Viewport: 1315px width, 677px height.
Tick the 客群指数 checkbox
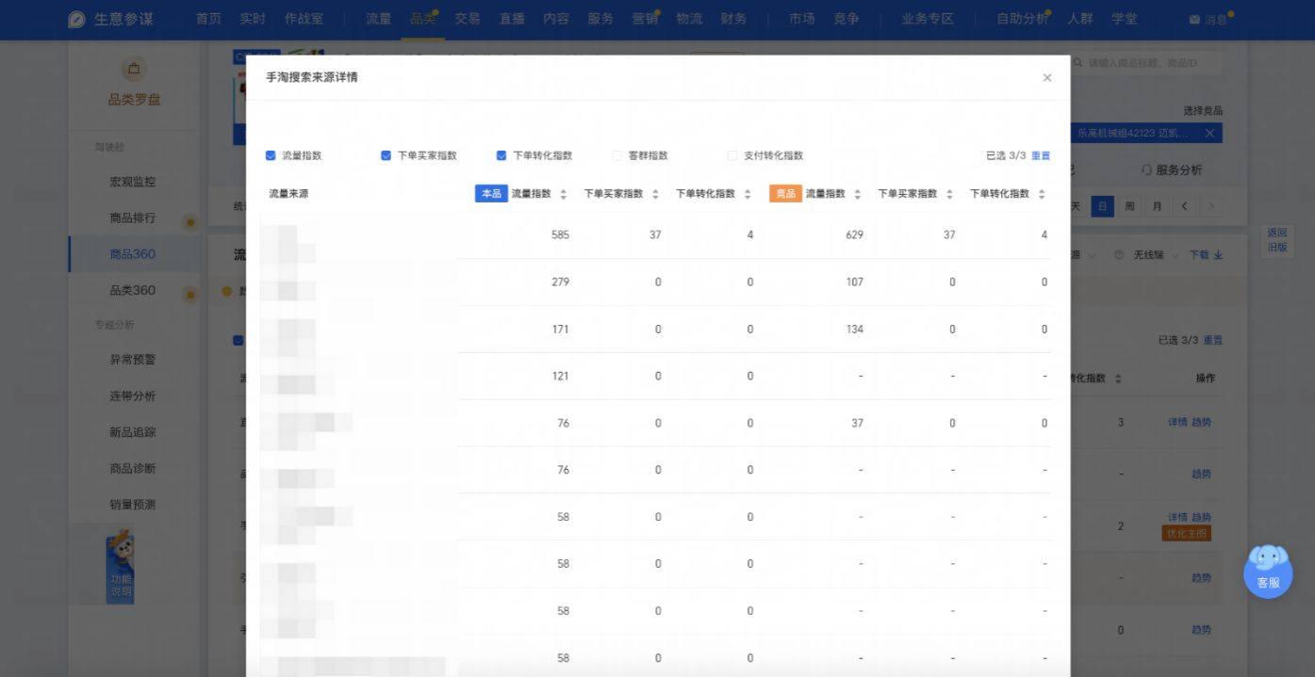(617, 155)
